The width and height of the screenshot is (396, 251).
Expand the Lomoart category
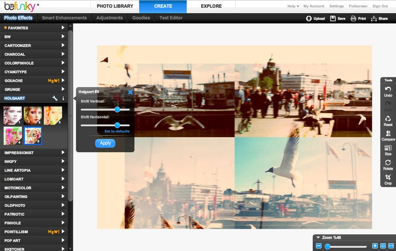tap(34, 179)
